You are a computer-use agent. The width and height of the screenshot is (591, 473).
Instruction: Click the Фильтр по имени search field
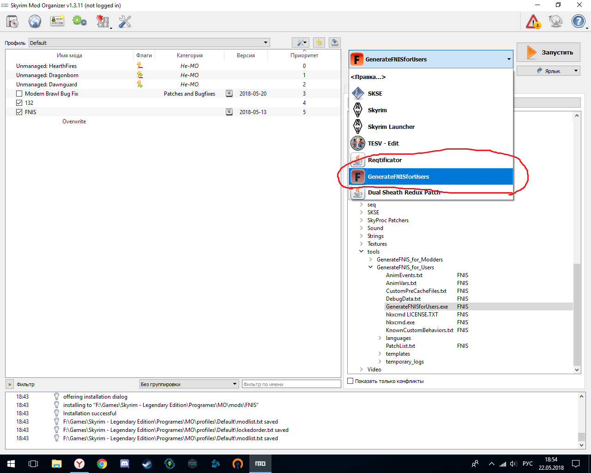(x=291, y=384)
